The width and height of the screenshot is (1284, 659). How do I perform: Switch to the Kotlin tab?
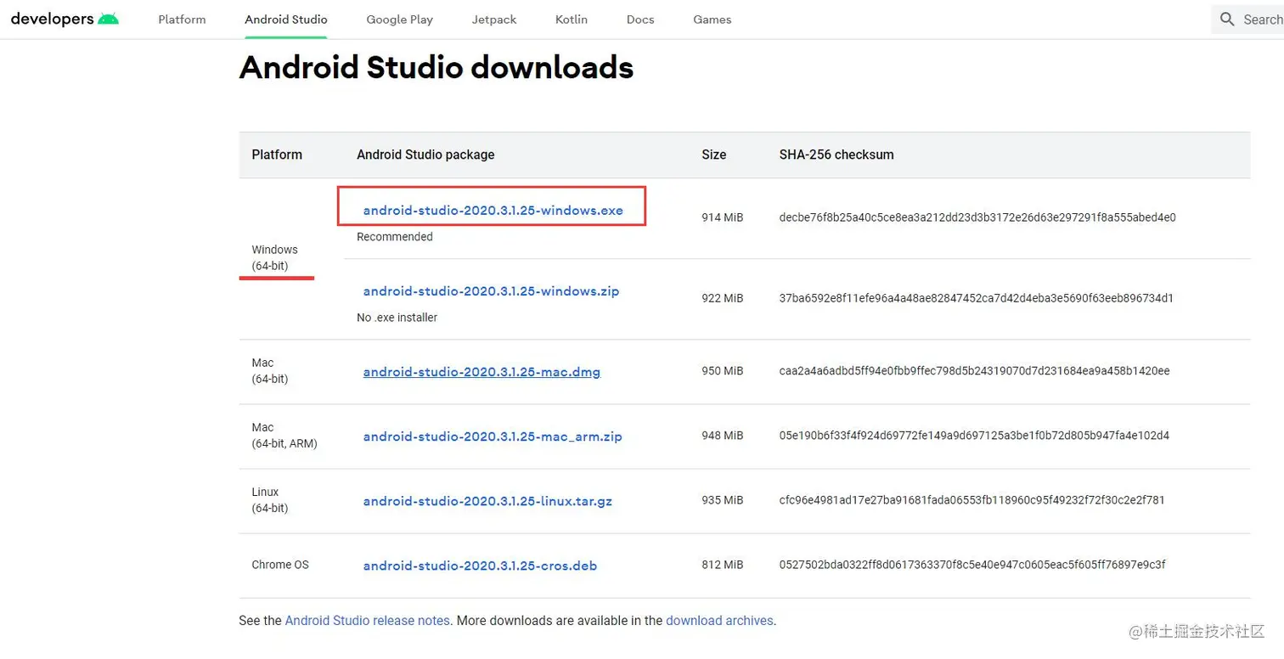[572, 20]
